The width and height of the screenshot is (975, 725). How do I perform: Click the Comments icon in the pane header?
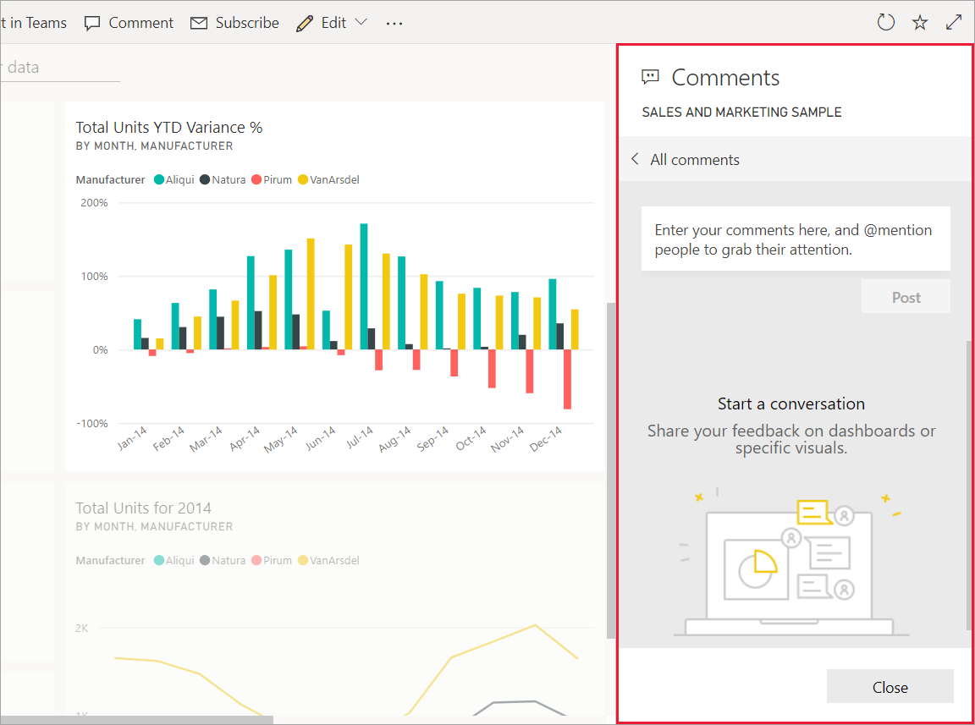pos(650,76)
